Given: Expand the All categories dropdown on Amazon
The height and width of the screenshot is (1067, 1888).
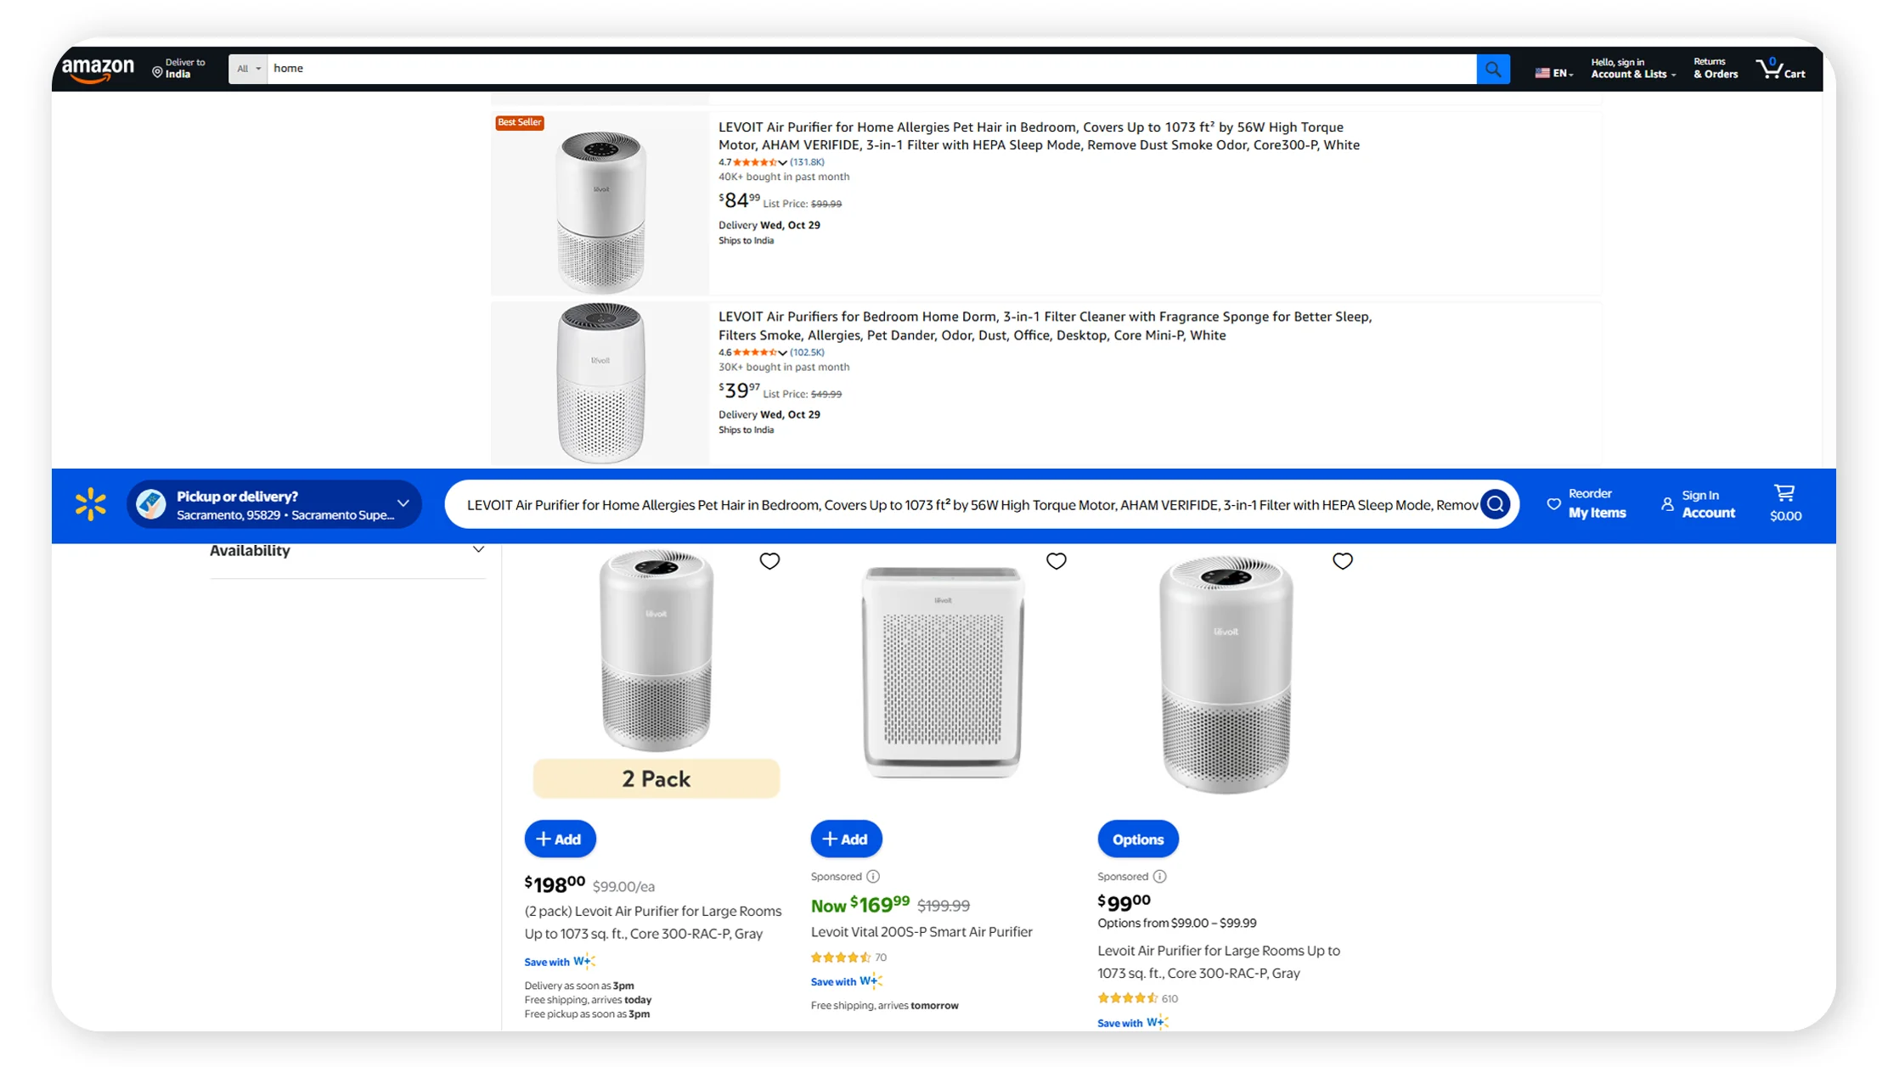Looking at the screenshot, I should pos(247,69).
